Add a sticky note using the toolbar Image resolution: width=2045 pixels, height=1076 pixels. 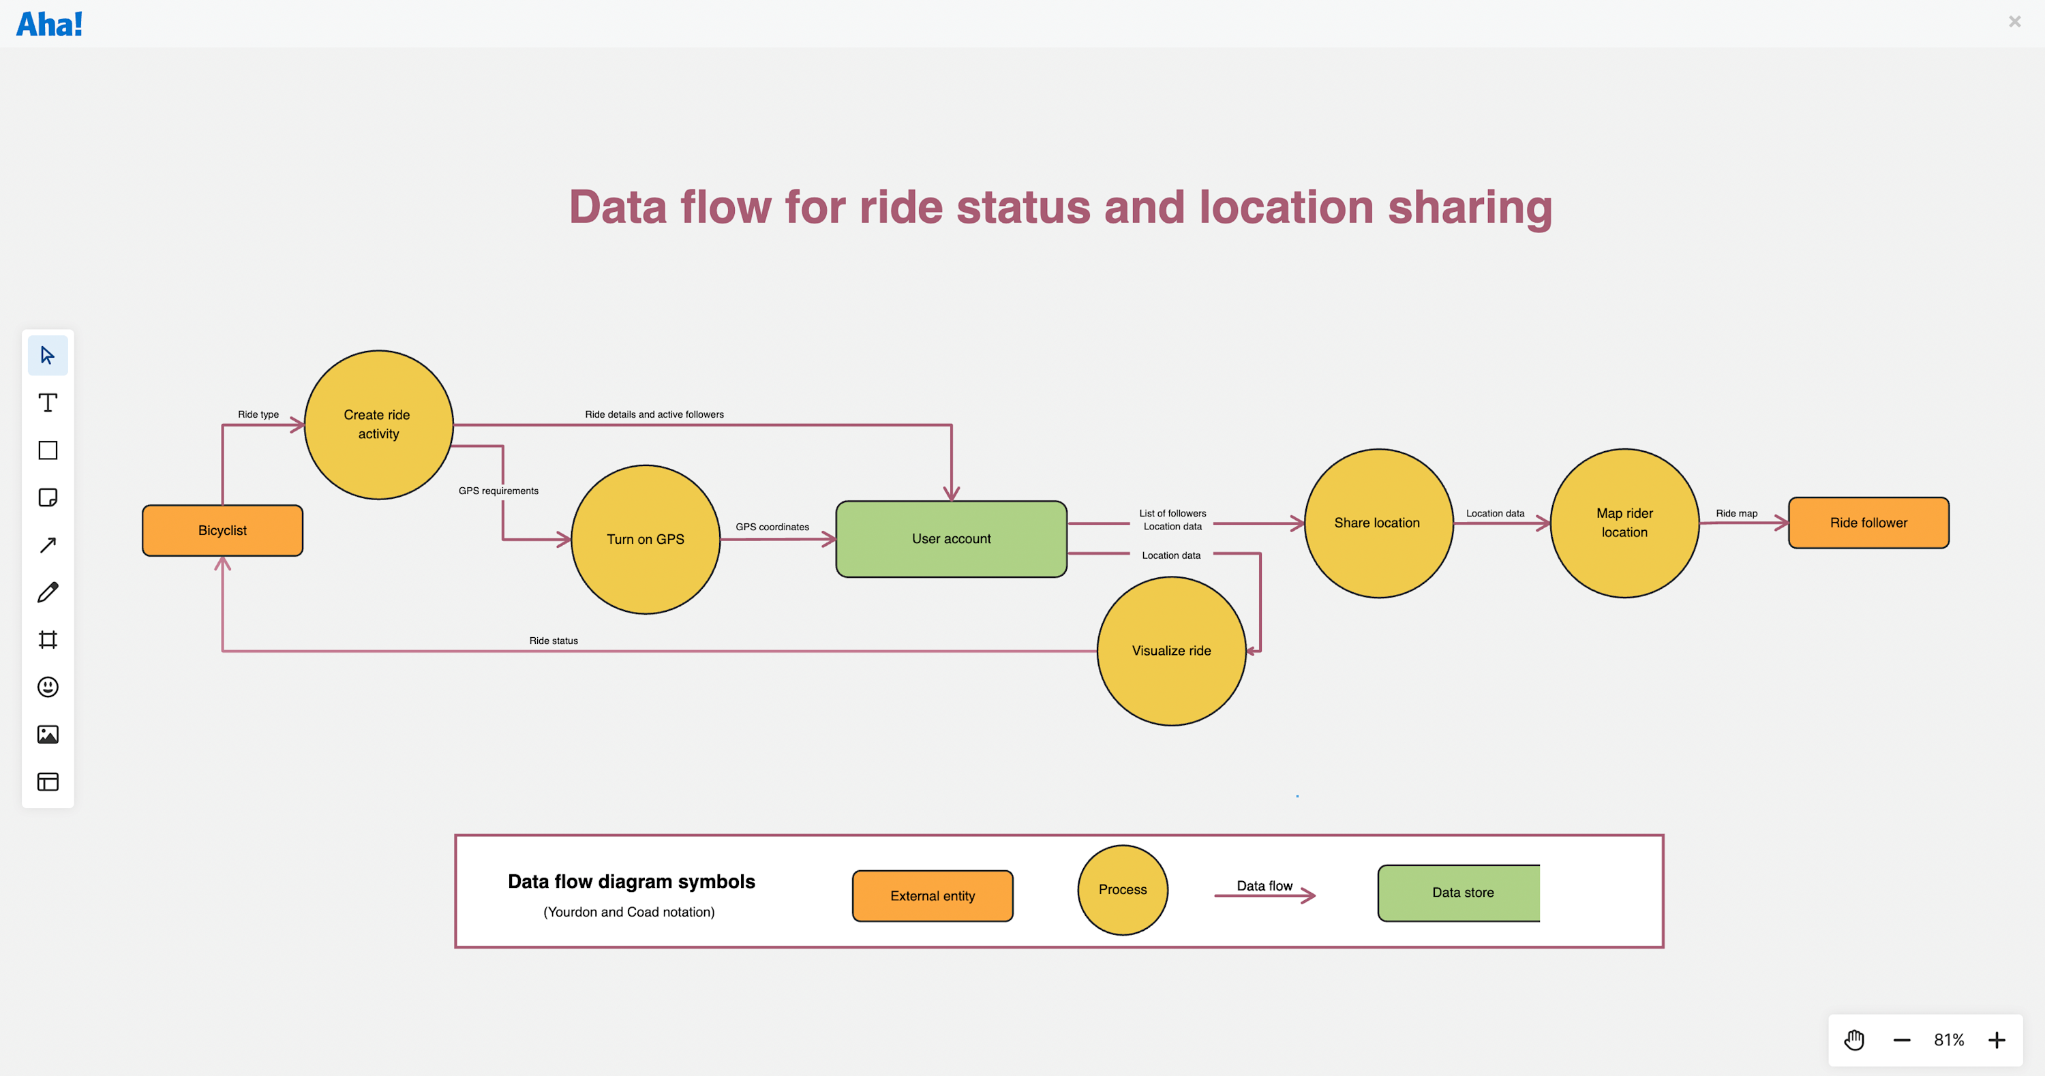click(48, 497)
